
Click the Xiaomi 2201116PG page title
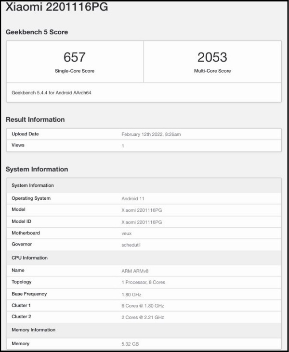(56, 7)
